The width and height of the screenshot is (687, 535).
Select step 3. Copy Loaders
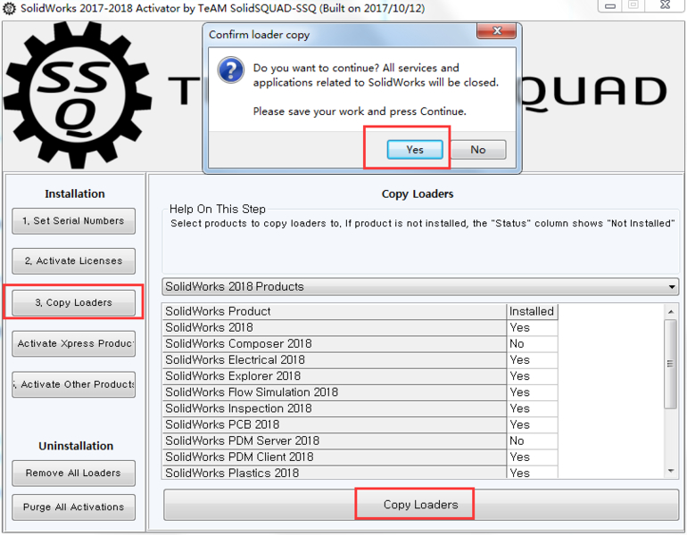pyautogui.click(x=73, y=302)
